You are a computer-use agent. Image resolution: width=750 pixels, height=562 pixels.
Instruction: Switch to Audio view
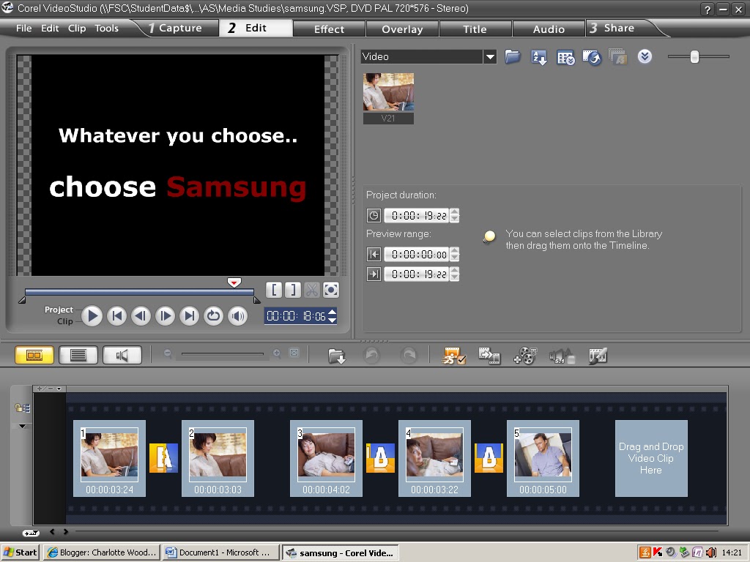(x=122, y=355)
